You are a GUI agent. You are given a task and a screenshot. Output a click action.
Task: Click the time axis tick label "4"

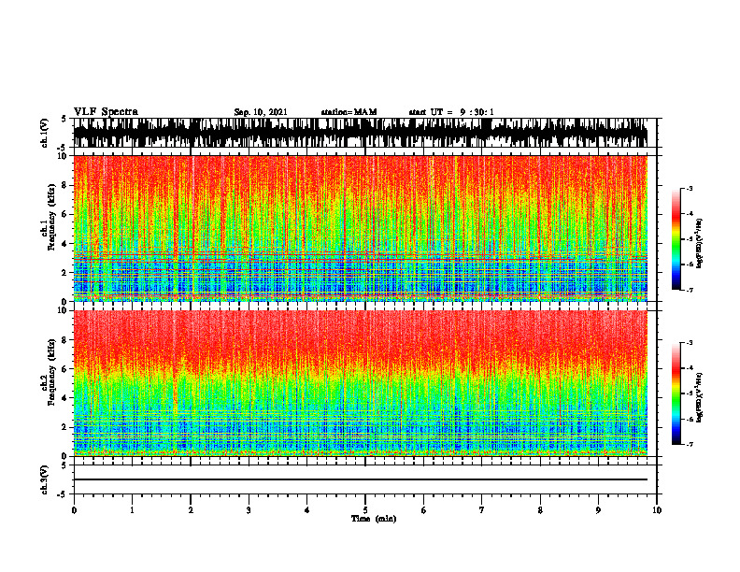(x=306, y=510)
